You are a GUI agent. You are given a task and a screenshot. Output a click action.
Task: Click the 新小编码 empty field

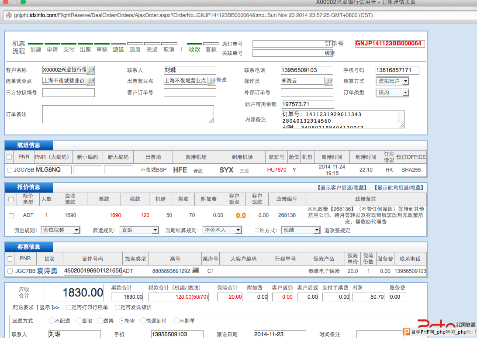[88, 170]
